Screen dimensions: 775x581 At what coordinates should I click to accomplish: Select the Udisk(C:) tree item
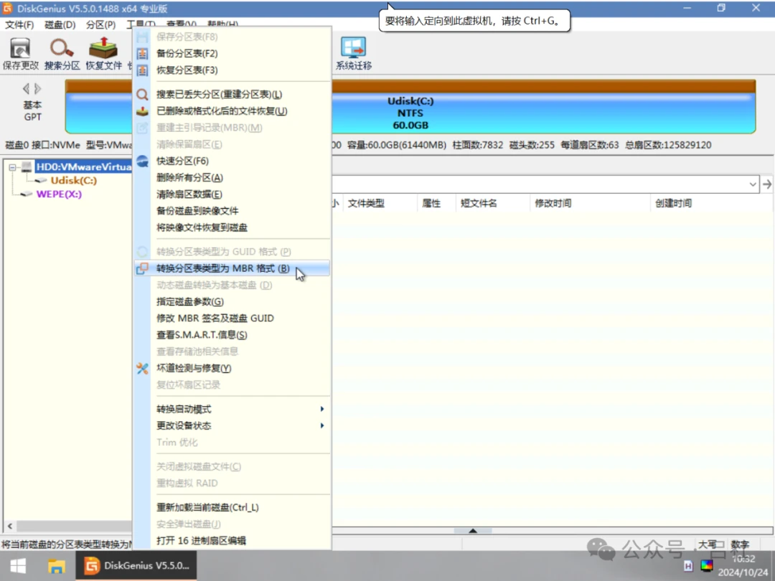74,180
